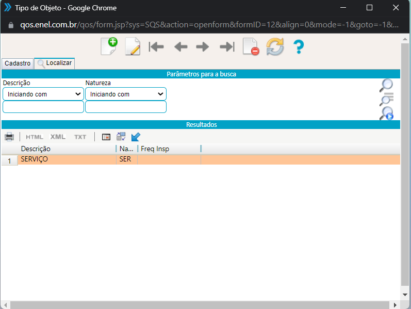The height and width of the screenshot is (309, 411).
Task: Open help with the question mark icon
Action: (299, 47)
